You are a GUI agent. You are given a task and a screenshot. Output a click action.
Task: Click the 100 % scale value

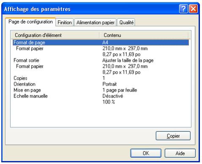coord(109,102)
